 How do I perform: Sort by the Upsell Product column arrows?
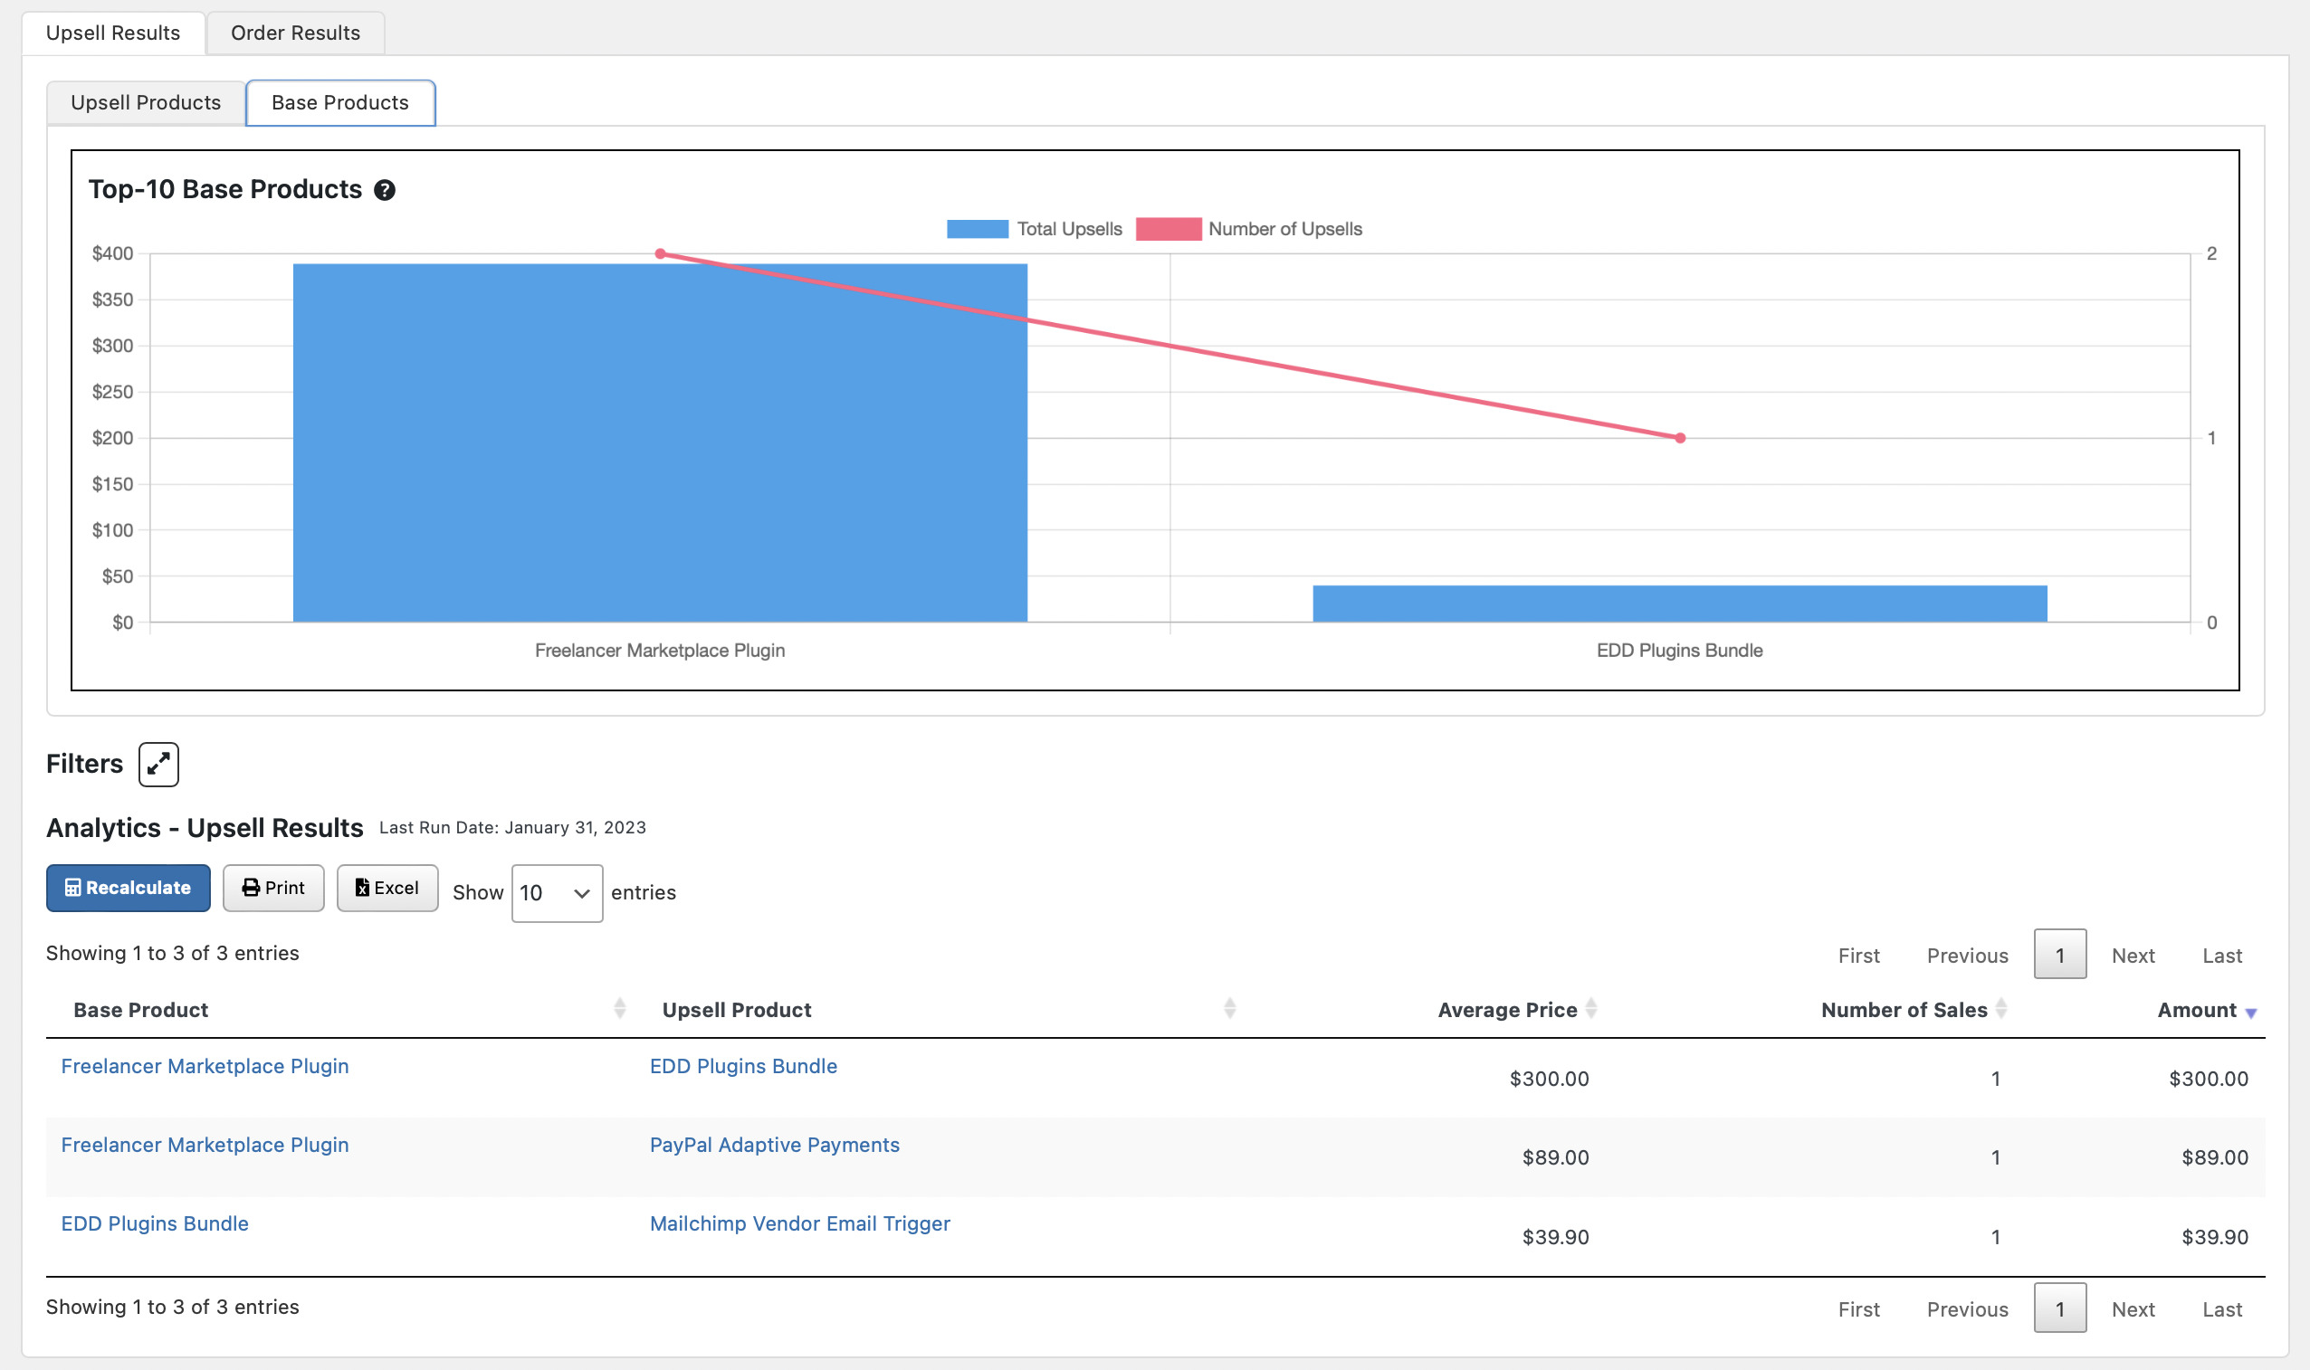coord(1230,1008)
